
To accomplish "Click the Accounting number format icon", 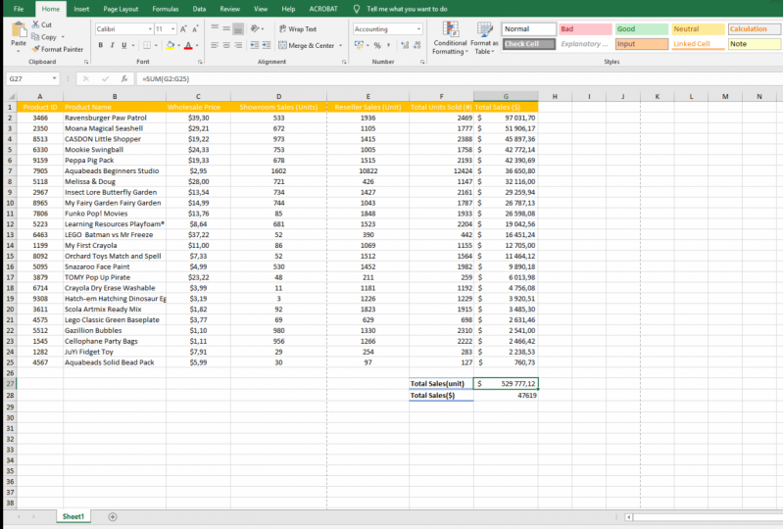I will point(359,45).
